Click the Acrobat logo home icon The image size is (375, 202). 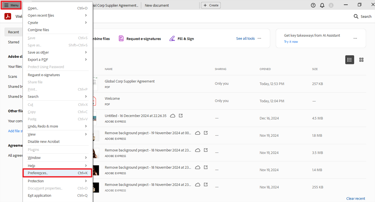8,17
